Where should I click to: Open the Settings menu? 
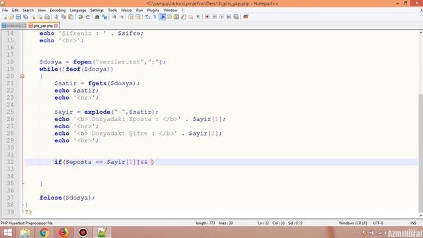[97, 11]
